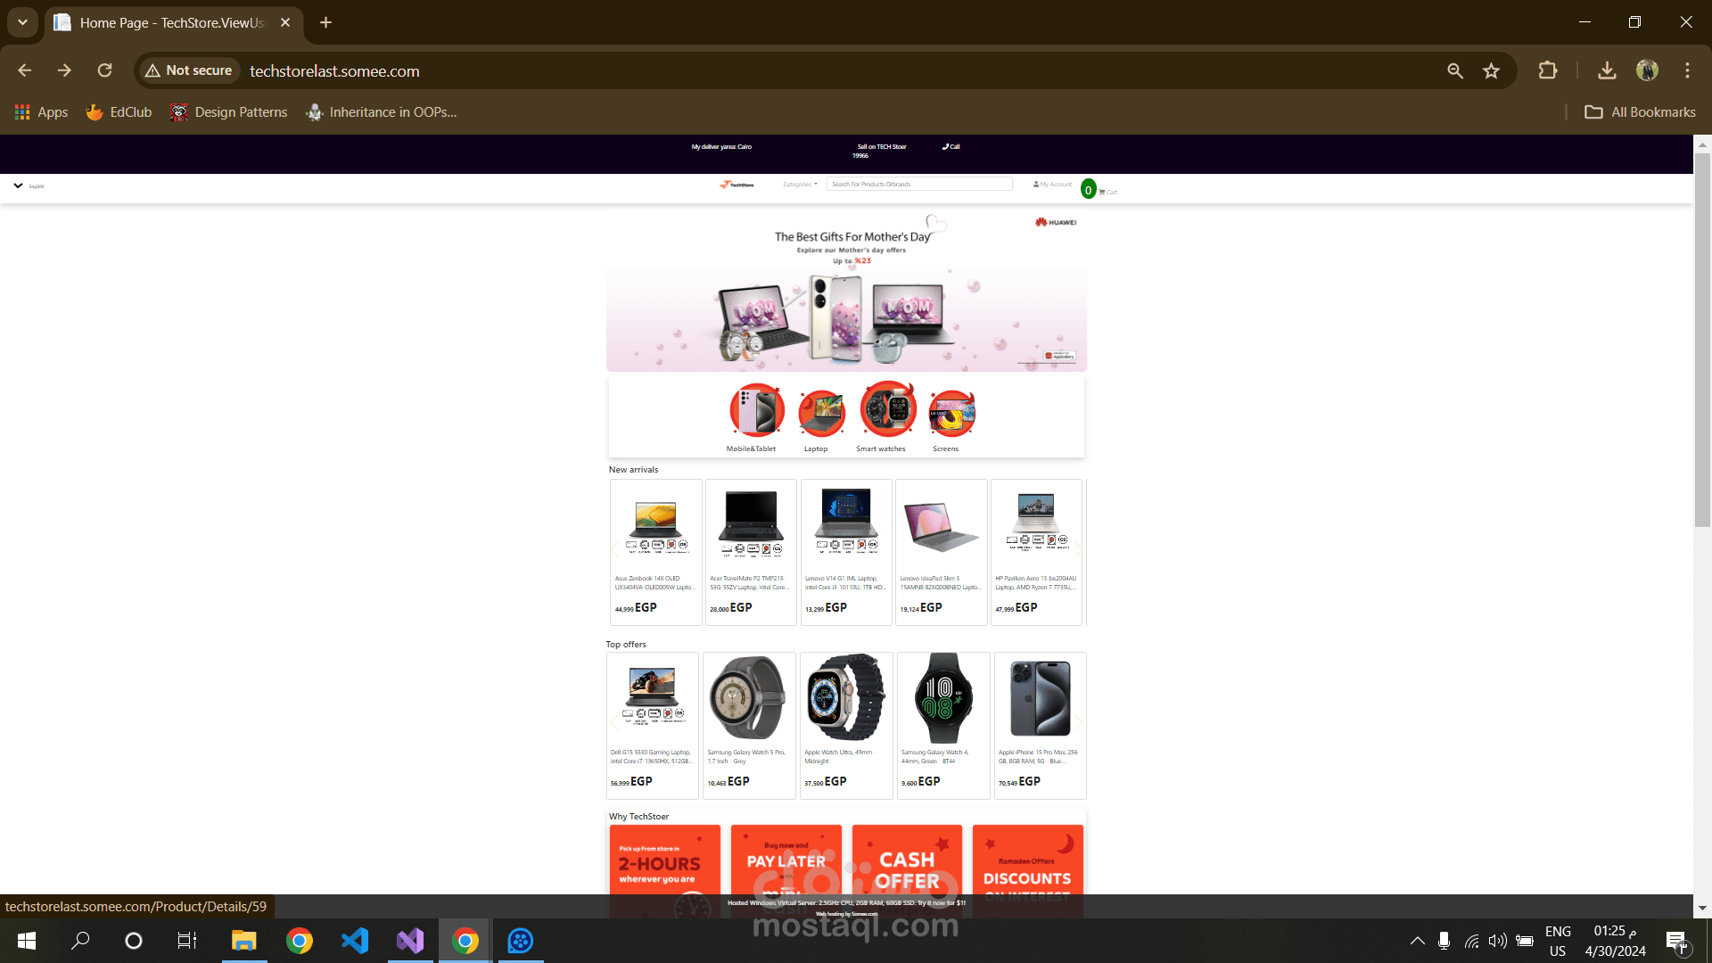
Task: Select the Screens category icon
Action: pyautogui.click(x=951, y=413)
